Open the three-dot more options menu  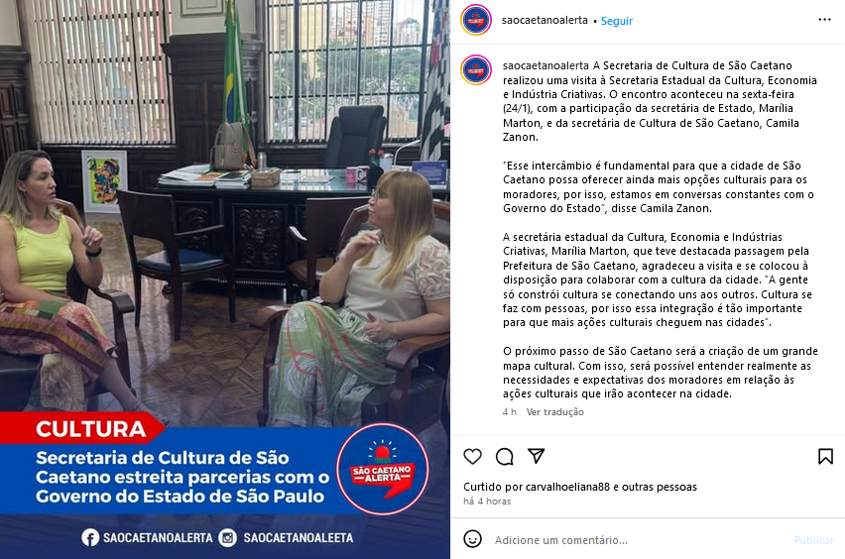pyautogui.click(x=824, y=20)
